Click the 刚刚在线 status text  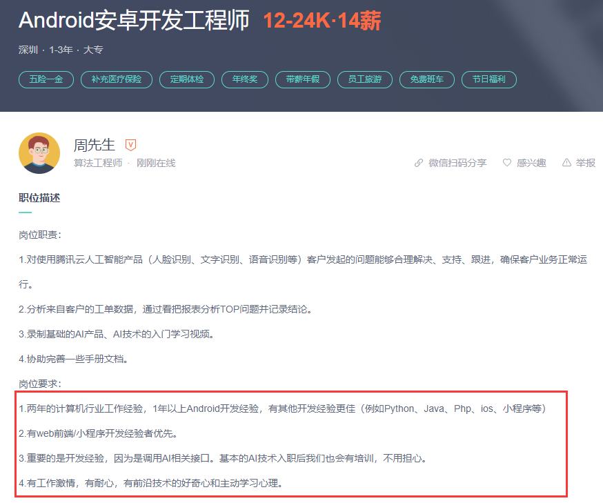156,163
